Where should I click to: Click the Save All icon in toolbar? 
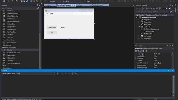[x=27, y=1]
